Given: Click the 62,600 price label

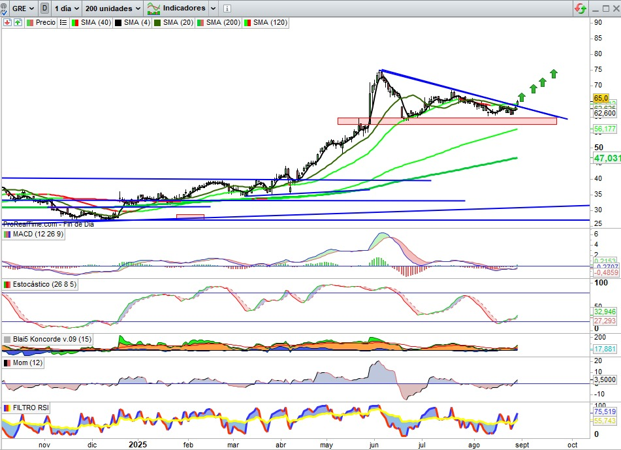Looking at the screenshot, I should point(605,113).
